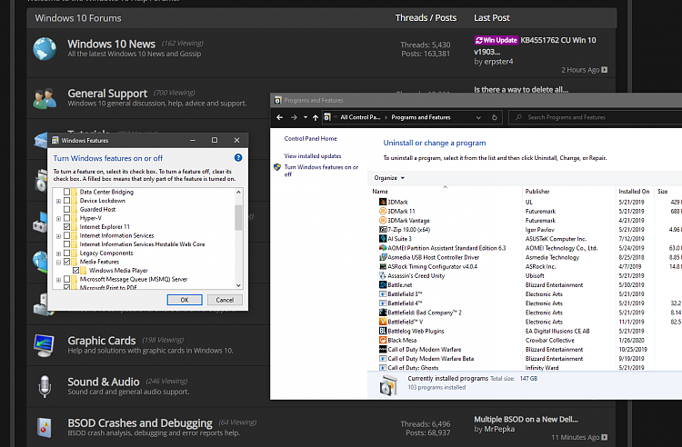The height and width of the screenshot is (447, 682).
Task: Expand the Internet Information Services node
Action: point(58,236)
